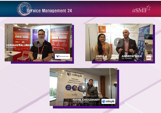This screenshot has width=161, height=113.
Task: Click the NOVABRIDGE subtitle under Herman Taljaard
Action: [11, 47]
